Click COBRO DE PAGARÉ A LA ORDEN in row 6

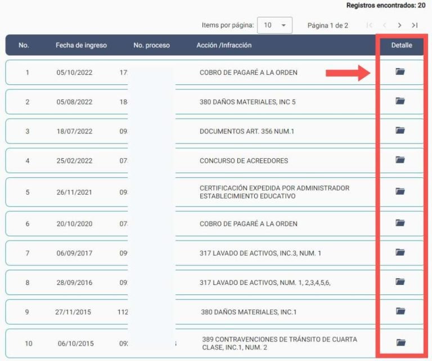(249, 224)
